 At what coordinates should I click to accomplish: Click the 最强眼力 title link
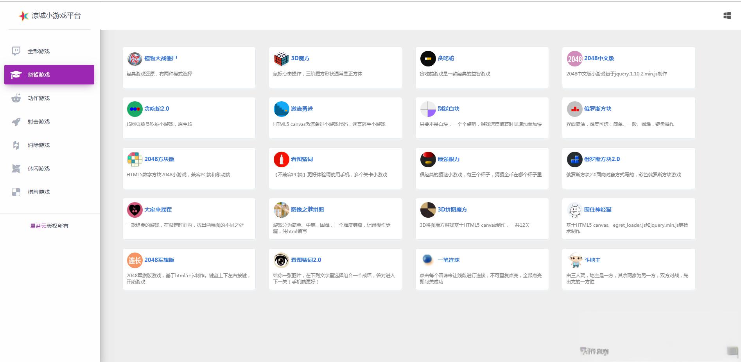coord(449,159)
